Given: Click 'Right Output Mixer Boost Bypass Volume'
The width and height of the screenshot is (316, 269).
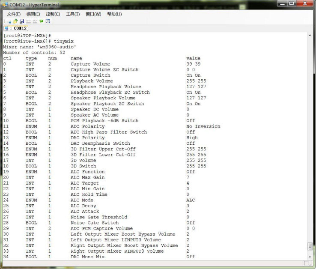Looking at the screenshot, I should point(124,245).
